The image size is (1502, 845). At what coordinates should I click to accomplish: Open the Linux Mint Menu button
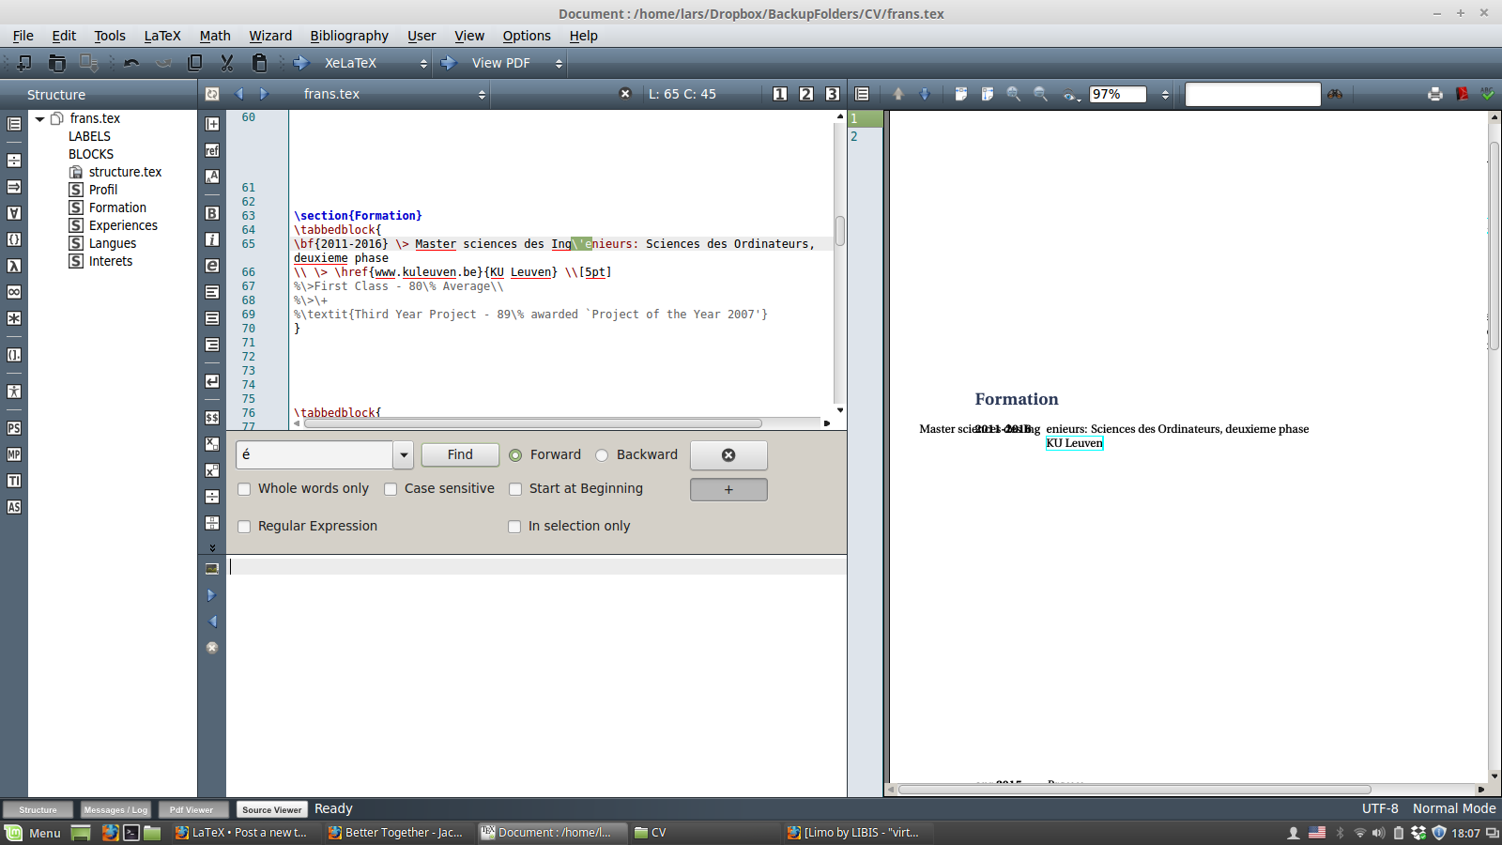coord(33,833)
